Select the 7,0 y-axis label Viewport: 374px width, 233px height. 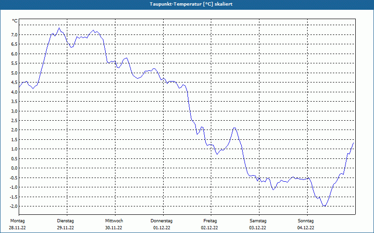pos(14,35)
